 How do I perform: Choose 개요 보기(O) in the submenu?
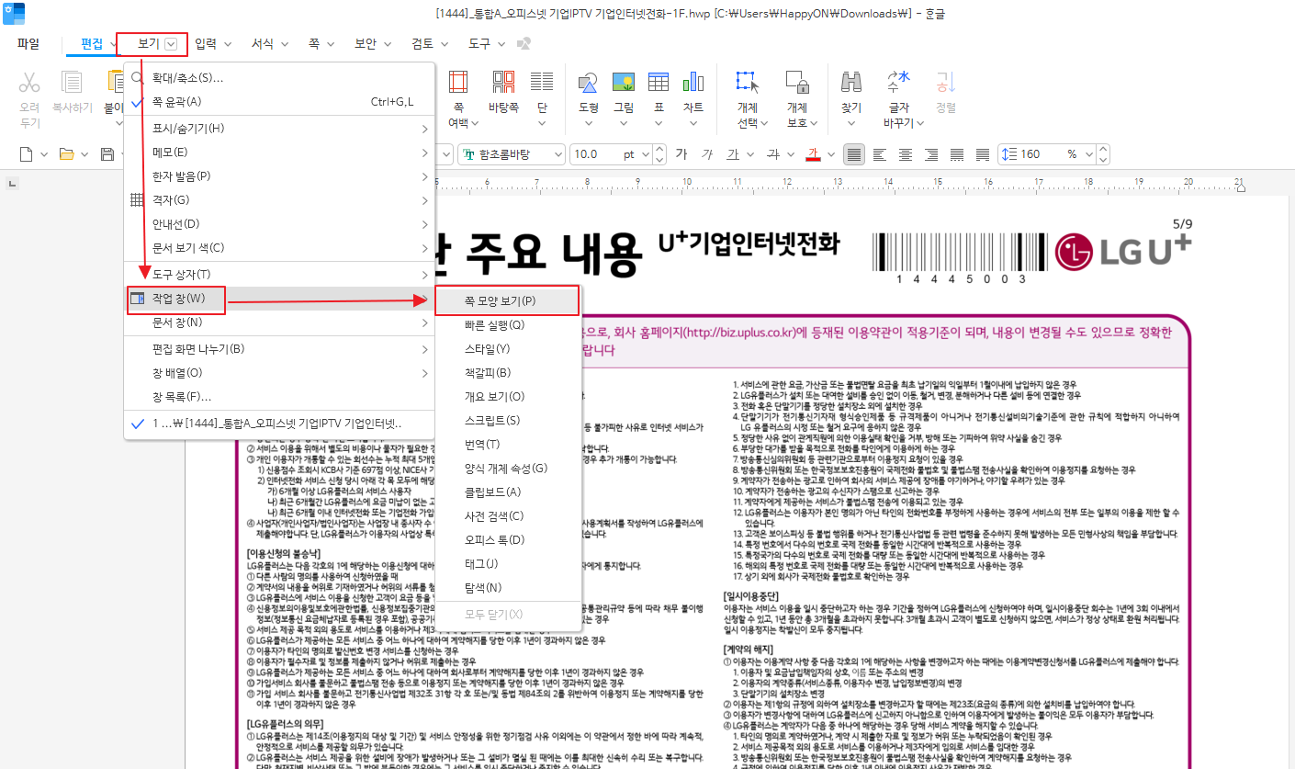point(507,396)
